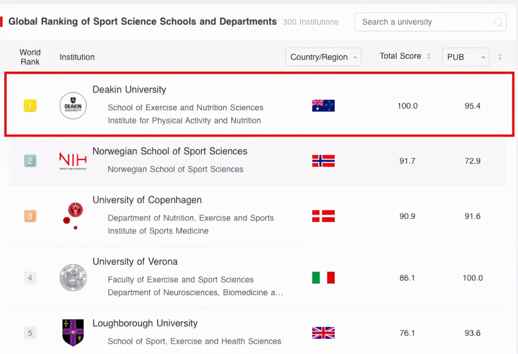The image size is (518, 354).
Task: Click the University of Copenhagen logo
Action: point(73,215)
